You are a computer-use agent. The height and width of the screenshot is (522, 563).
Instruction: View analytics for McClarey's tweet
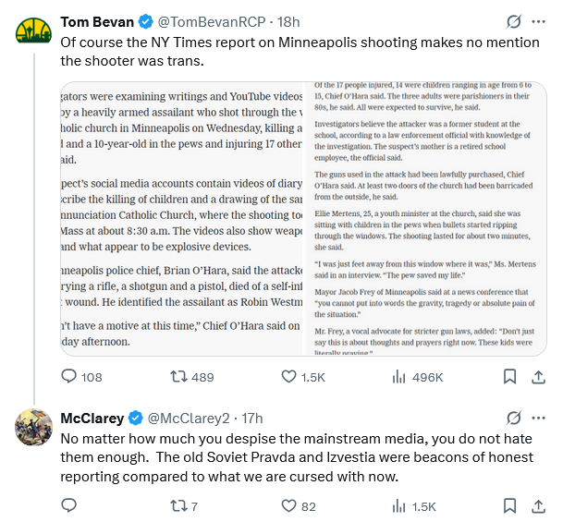tap(400, 505)
